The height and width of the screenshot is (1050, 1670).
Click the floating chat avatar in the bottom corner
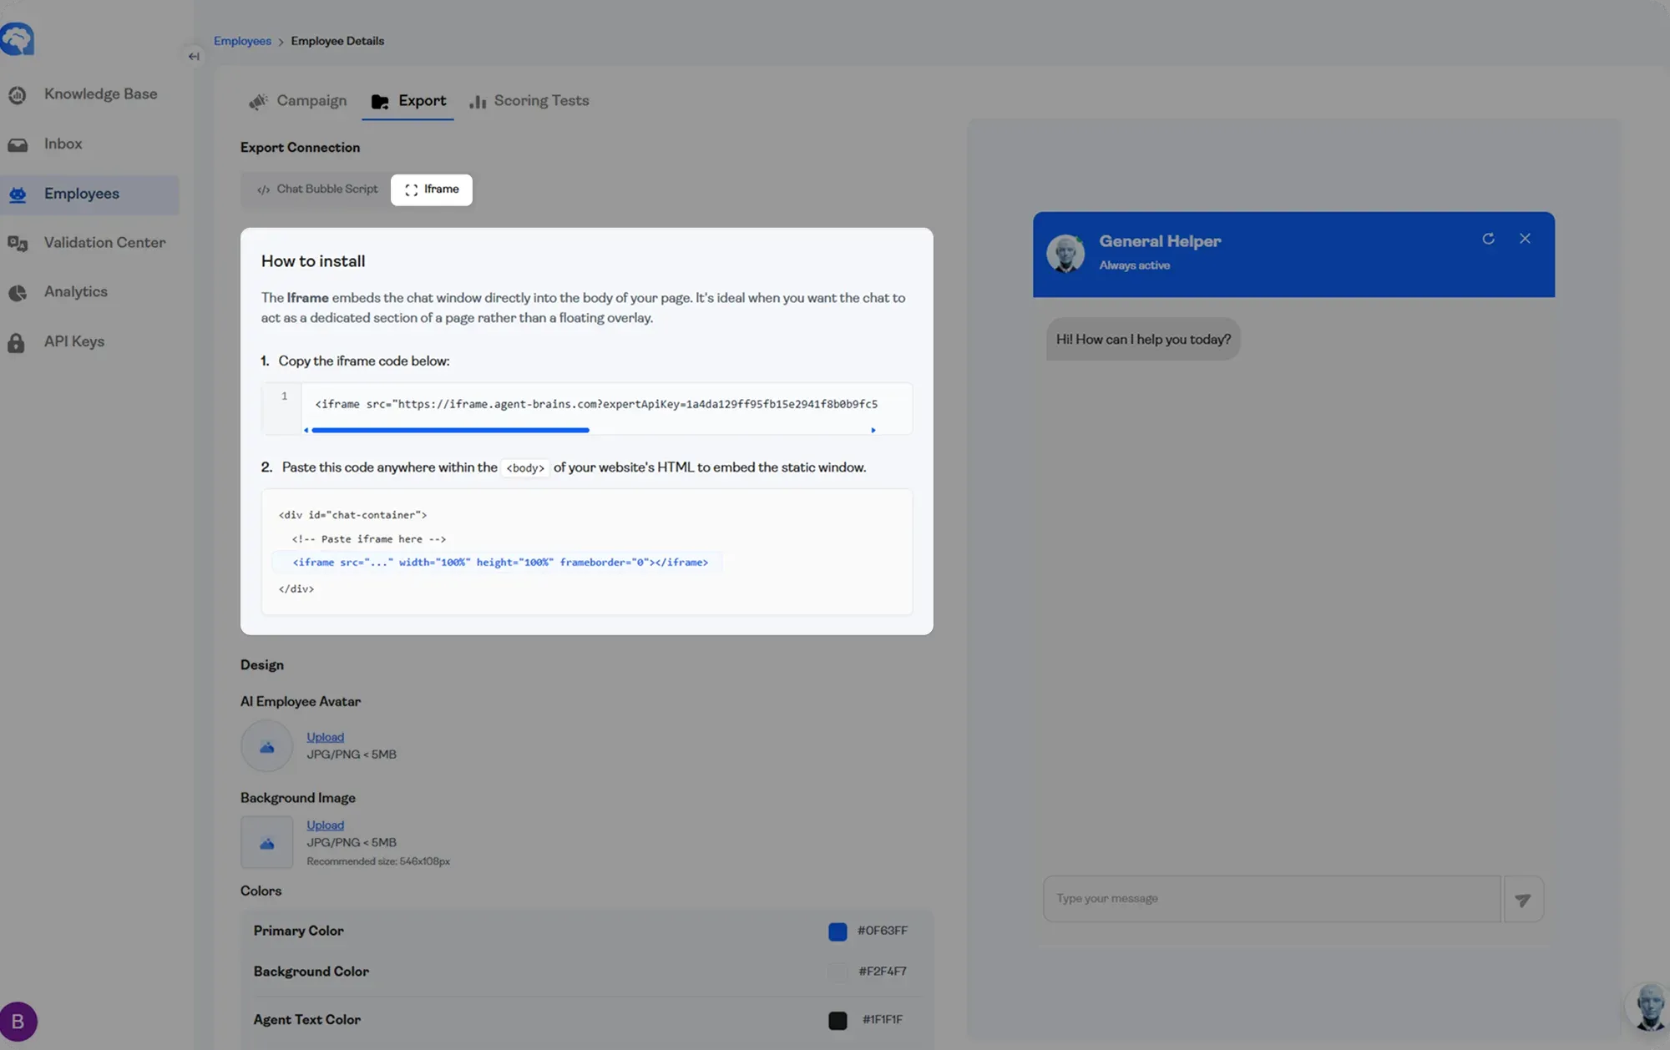1648,1007
